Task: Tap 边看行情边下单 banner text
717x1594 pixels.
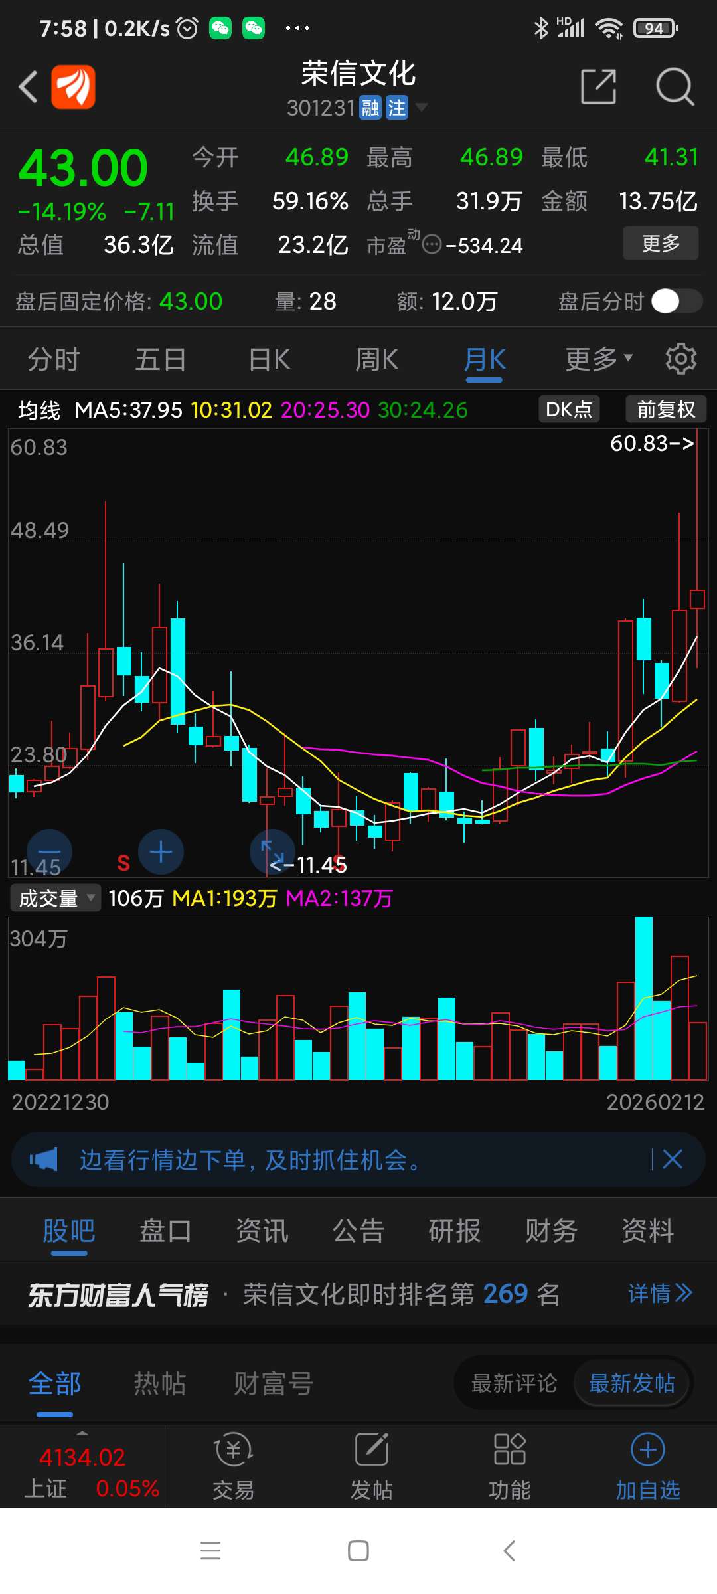Action: pos(251,1160)
